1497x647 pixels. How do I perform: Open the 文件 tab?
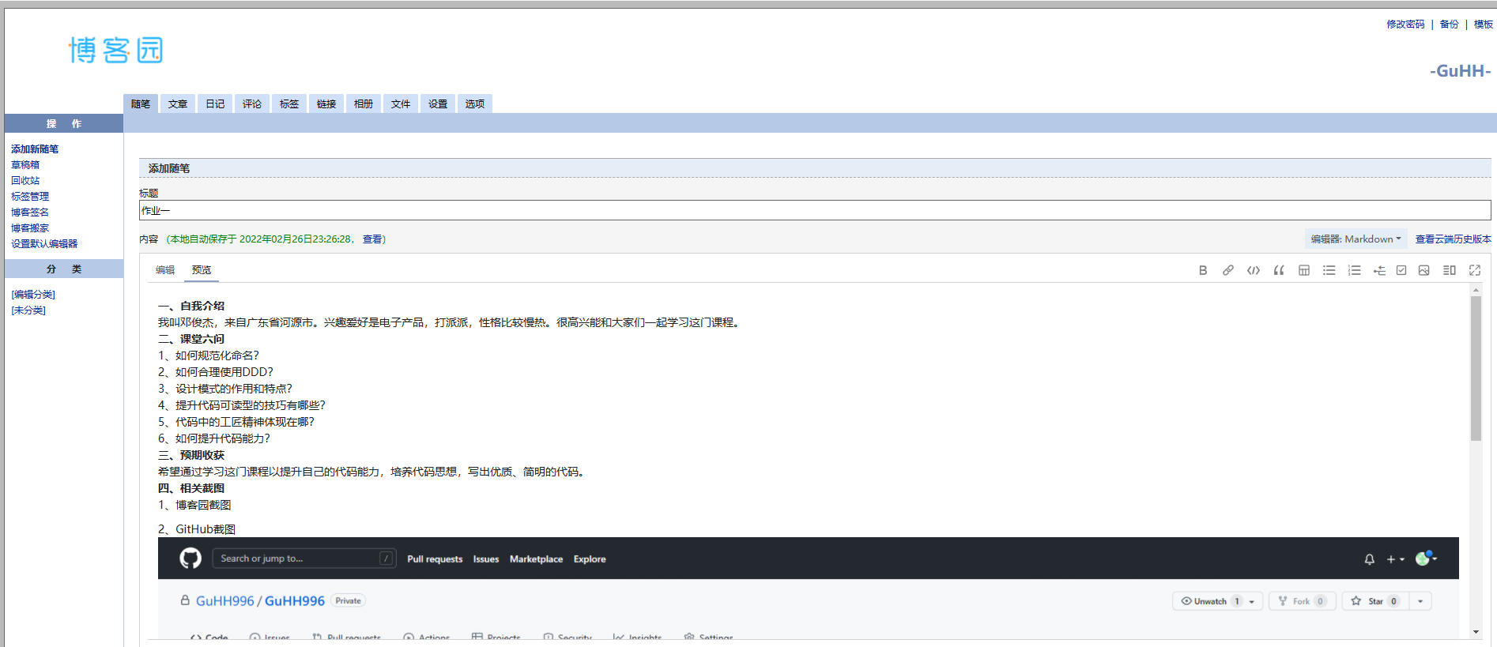[401, 103]
